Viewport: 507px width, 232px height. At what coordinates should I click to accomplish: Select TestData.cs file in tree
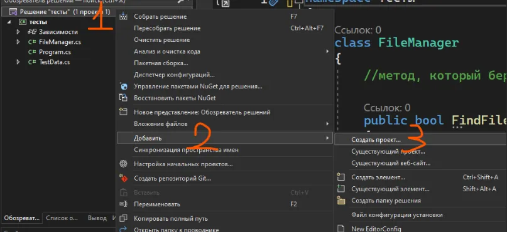pyautogui.click(x=54, y=62)
